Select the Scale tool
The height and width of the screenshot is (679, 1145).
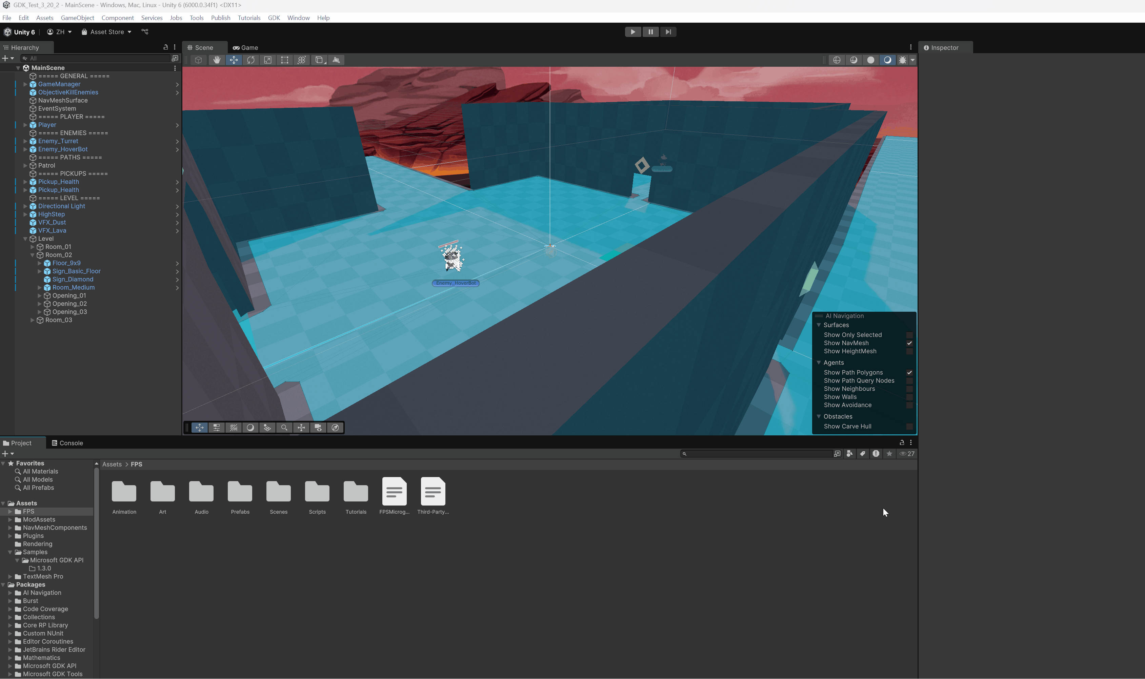tap(268, 60)
